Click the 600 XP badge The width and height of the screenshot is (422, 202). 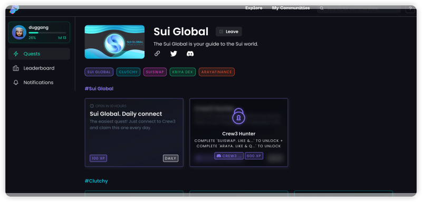(254, 156)
